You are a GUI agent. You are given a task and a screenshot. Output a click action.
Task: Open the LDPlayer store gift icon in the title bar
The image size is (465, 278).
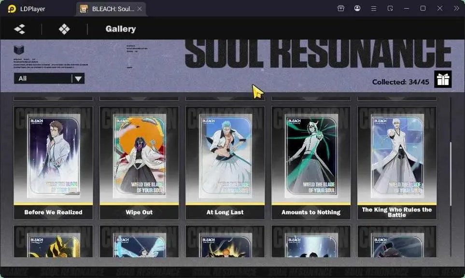pyautogui.click(x=341, y=8)
